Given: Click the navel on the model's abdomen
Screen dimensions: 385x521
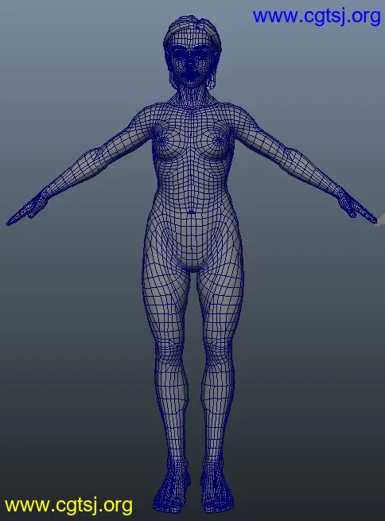Looking at the screenshot, I should (x=191, y=212).
